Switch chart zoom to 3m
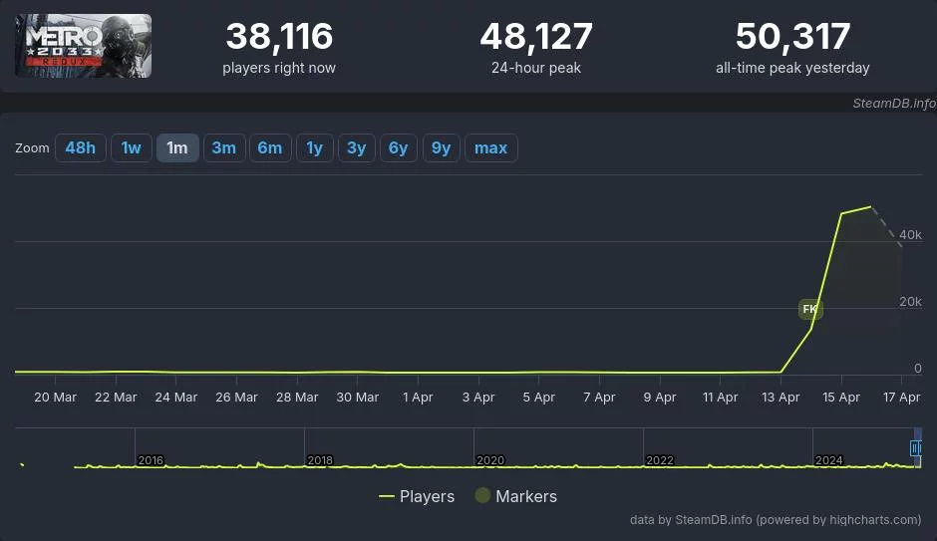The height and width of the screenshot is (541, 937). click(x=224, y=148)
